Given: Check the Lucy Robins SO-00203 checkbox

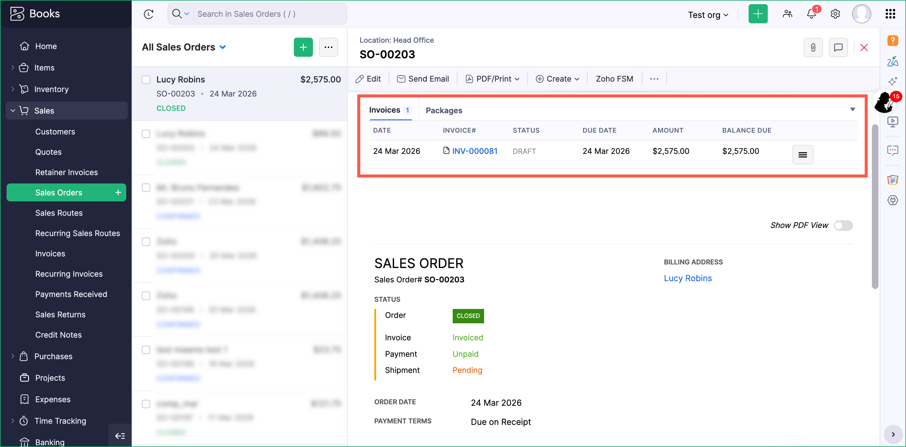Looking at the screenshot, I should coord(146,80).
